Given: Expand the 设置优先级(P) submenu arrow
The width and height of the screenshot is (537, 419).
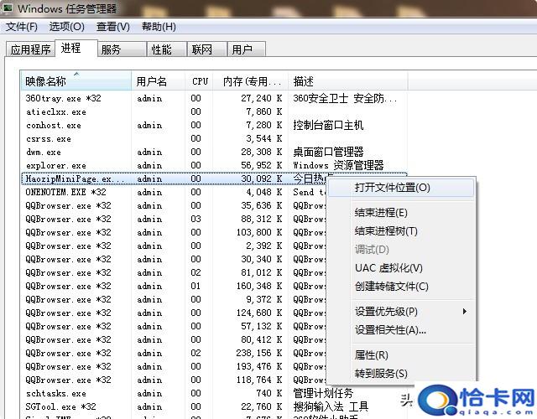Looking at the screenshot, I should [465, 312].
